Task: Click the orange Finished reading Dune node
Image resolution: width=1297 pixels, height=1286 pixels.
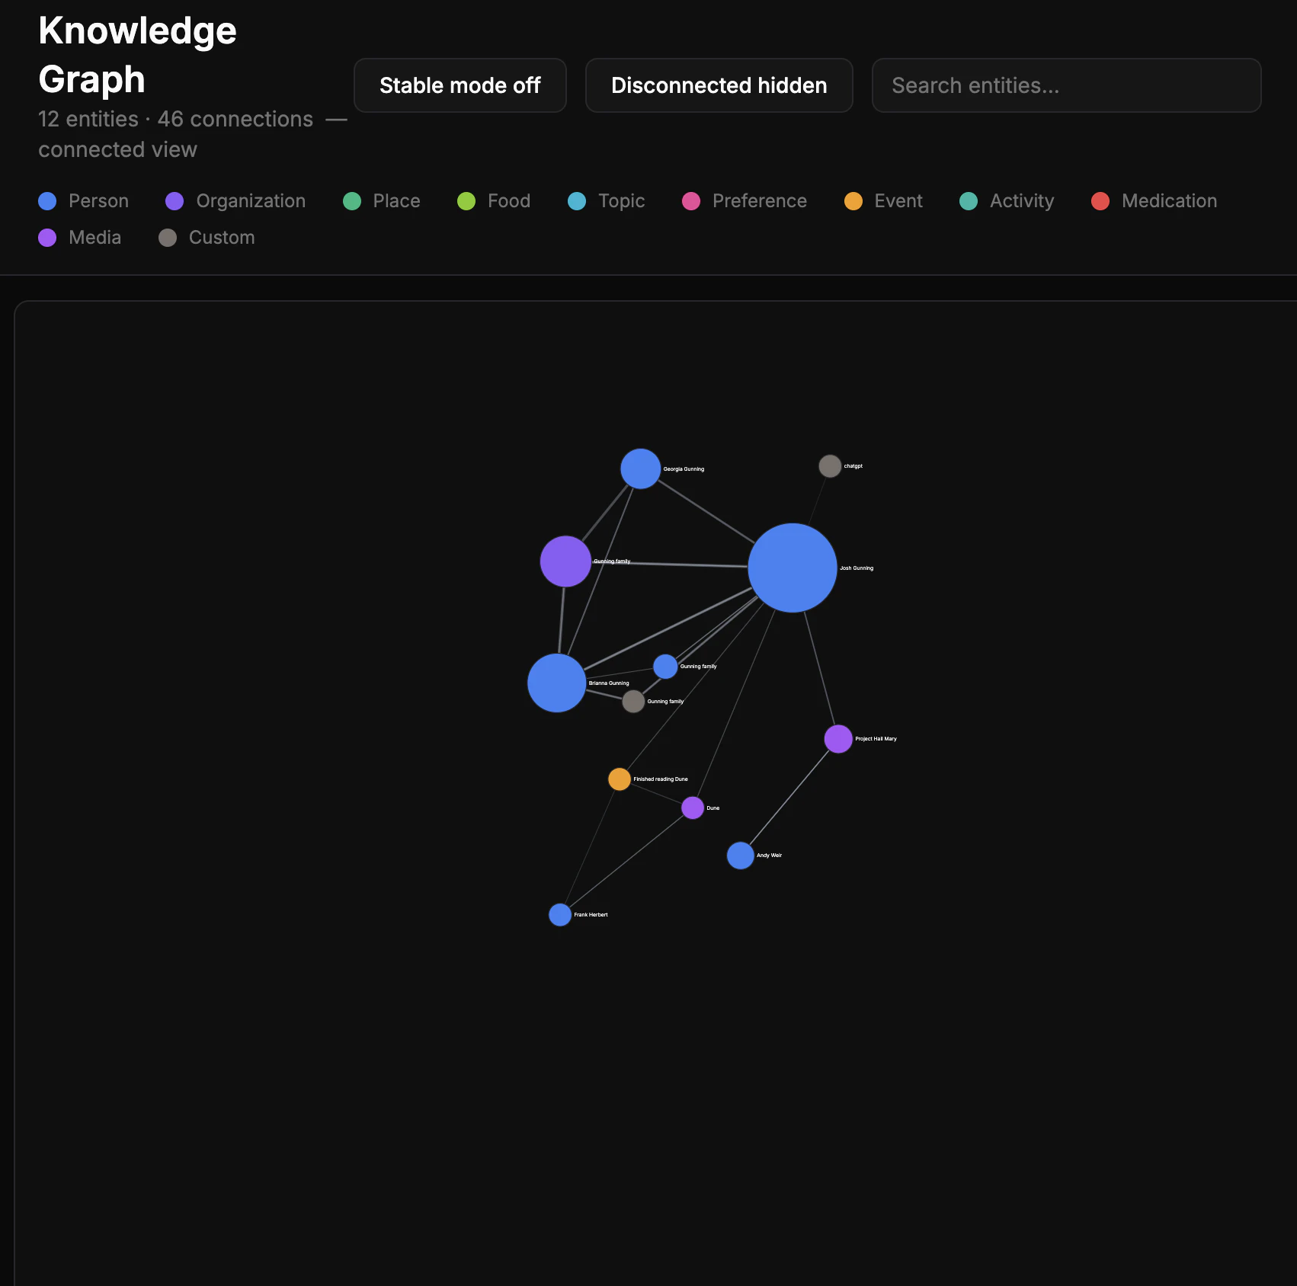Action: pyautogui.click(x=620, y=779)
